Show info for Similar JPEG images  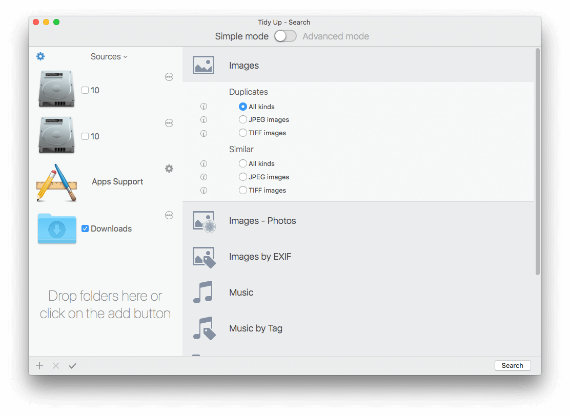[203, 177]
